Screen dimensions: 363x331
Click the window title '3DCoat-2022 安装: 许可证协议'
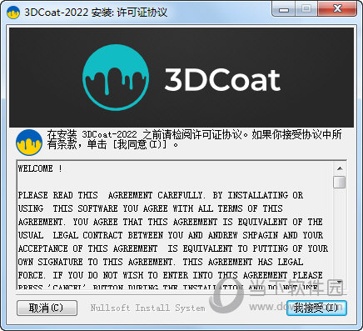coord(96,13)
